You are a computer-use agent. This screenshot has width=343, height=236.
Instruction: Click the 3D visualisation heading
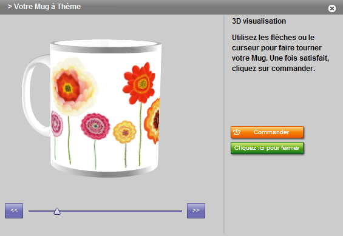(x=259, y=21)
